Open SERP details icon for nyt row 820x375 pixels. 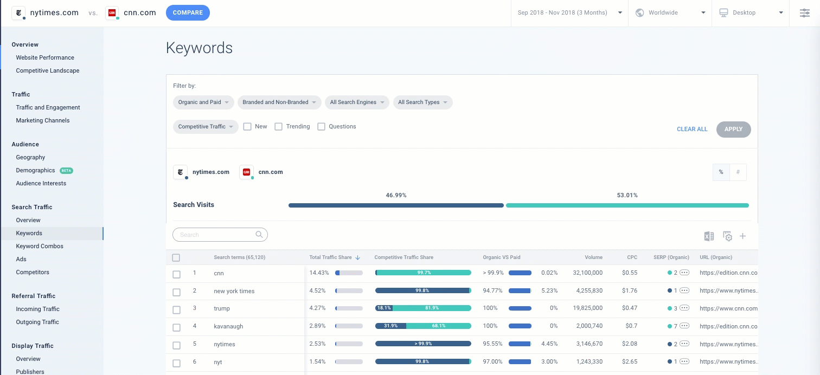pos(684,361)
